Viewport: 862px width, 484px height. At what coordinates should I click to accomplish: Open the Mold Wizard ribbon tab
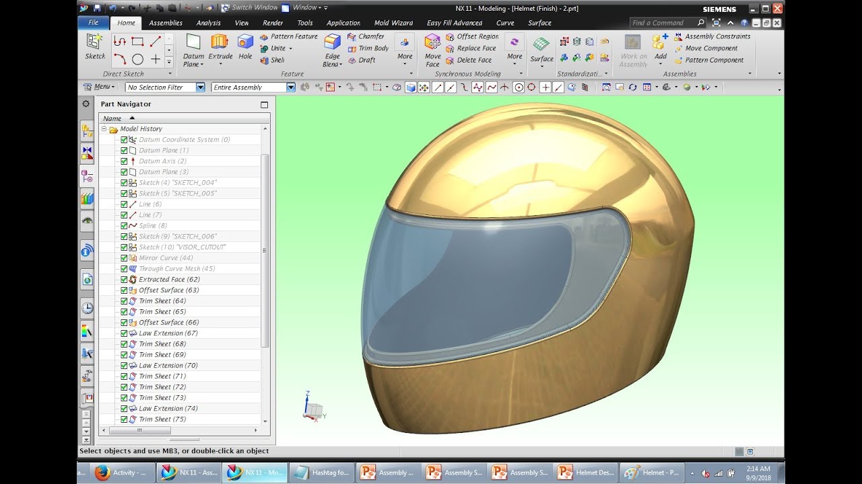[x=393, y=23]
